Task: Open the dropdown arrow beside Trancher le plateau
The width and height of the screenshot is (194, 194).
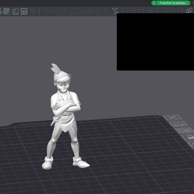Action: [154, 3]
